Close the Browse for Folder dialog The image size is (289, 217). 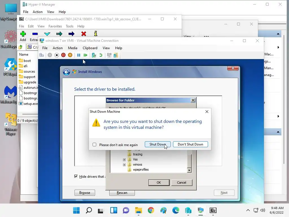tap(193, 100)
